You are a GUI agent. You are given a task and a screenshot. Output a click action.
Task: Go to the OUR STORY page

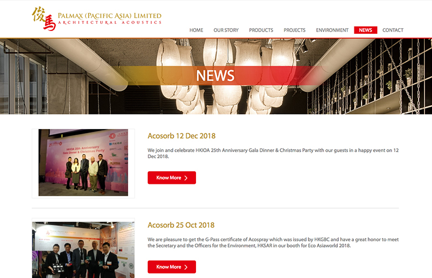(x=226, y=30)
